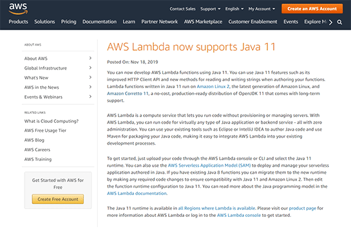351x233 pixels.
Task: Open AWS Blog link
Action: [x=34, y=140]
